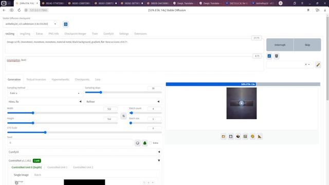Randomize seed with dice icon
The height and width of the screenshot is (185, 329).
137,143
